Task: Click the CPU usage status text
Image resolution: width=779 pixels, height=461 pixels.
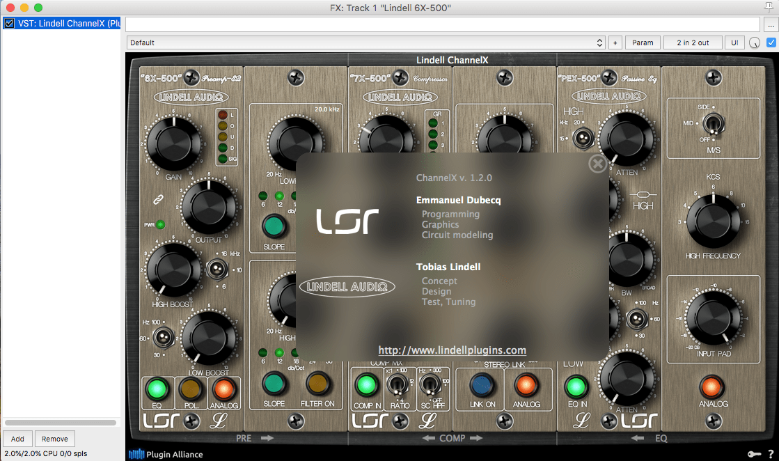Action: click(46, 453)
